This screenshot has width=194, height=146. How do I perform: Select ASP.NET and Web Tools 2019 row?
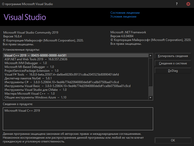pos(76,59)
